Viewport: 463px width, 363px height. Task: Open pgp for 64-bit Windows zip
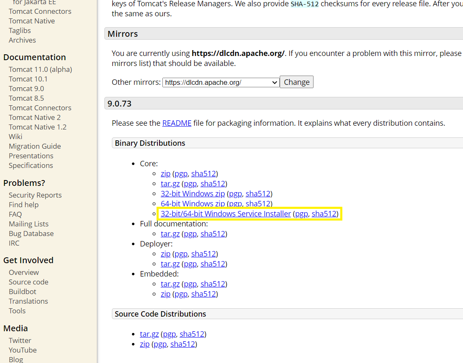click(235, 204)
